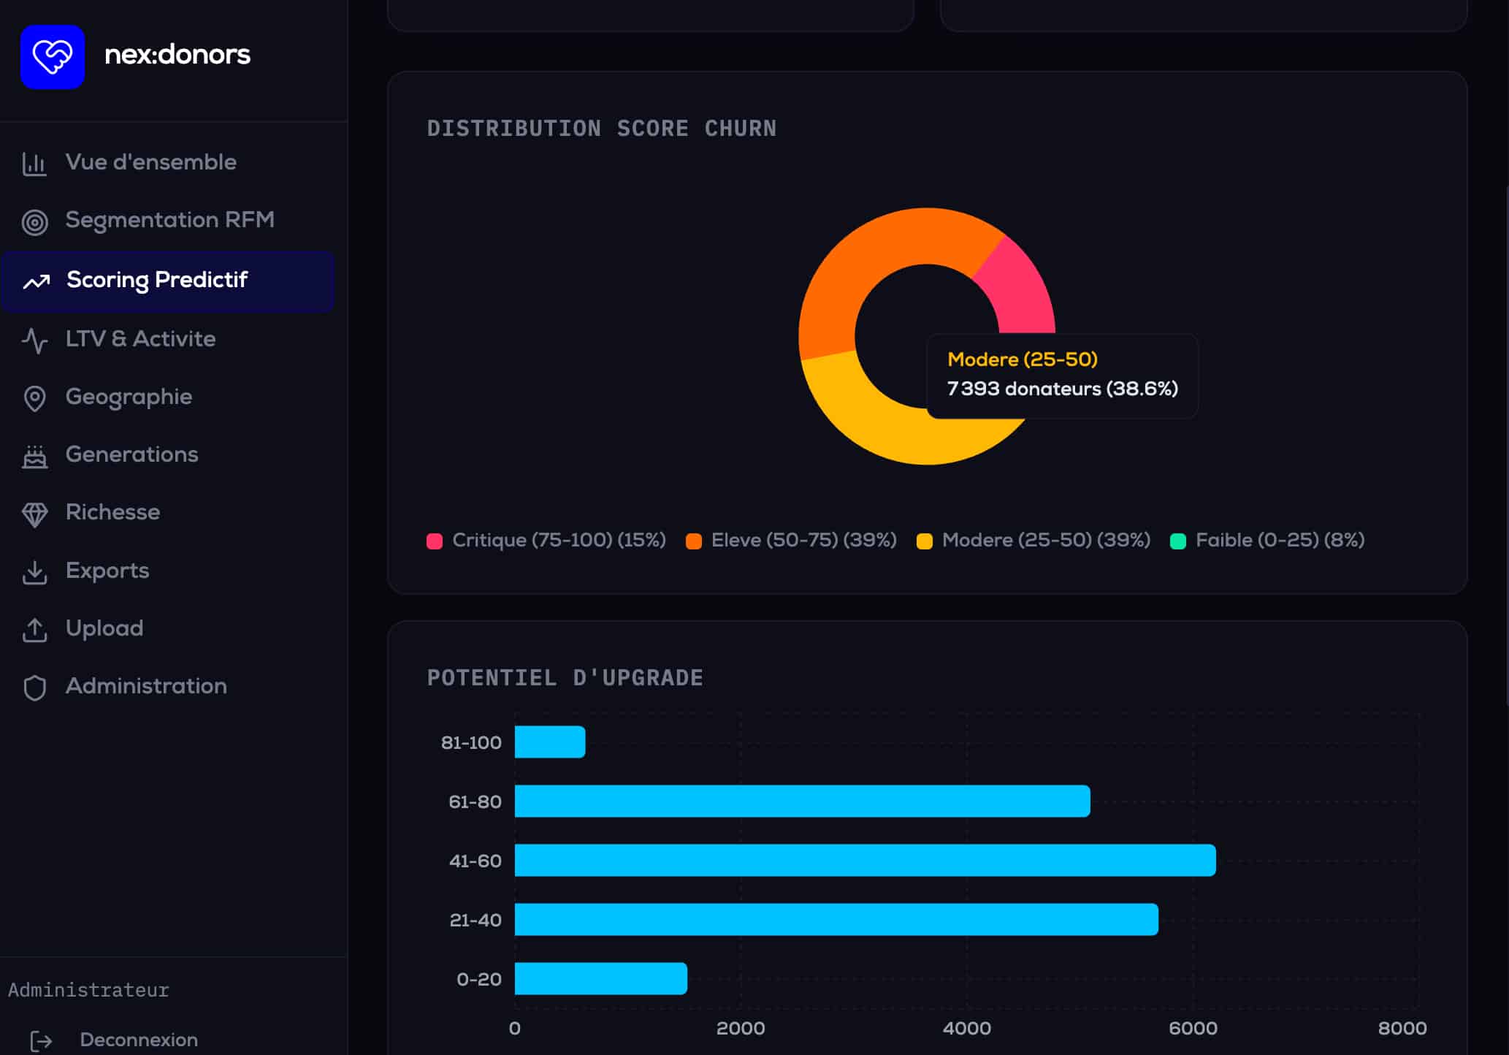Click the '7 393 donateurs (38.6%)' tooltip text
The width and height of the screenshot is (1509, 1055).
pyautogui.click(x=1063, y=389)
